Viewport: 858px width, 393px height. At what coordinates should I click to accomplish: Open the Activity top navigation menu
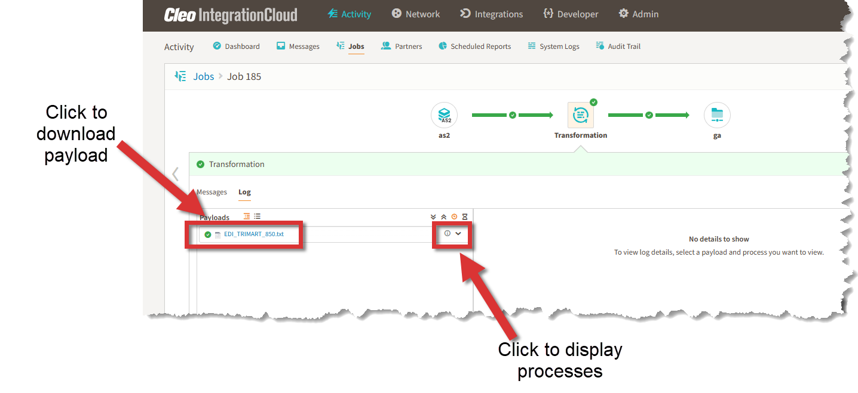pyautogui.click(x=350, y=14)
